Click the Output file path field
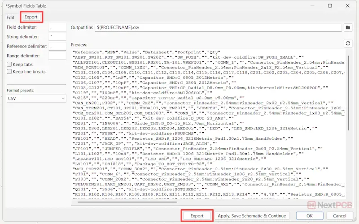 click(x=218, y=27)
